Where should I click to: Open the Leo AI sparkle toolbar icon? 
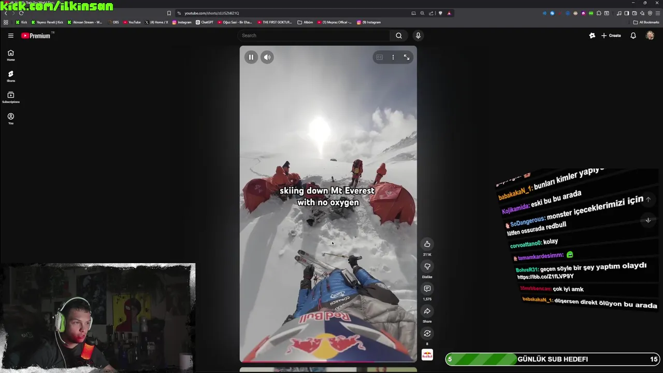click(642, 13)
